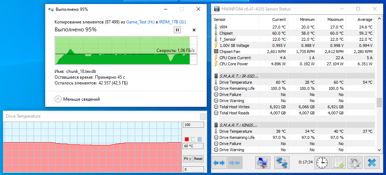
Task: Select the S.M.A.R.T.: IR-SSD group header
Action: point(294,76)
